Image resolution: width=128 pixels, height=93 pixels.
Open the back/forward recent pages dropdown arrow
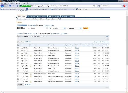coord(7,6)
